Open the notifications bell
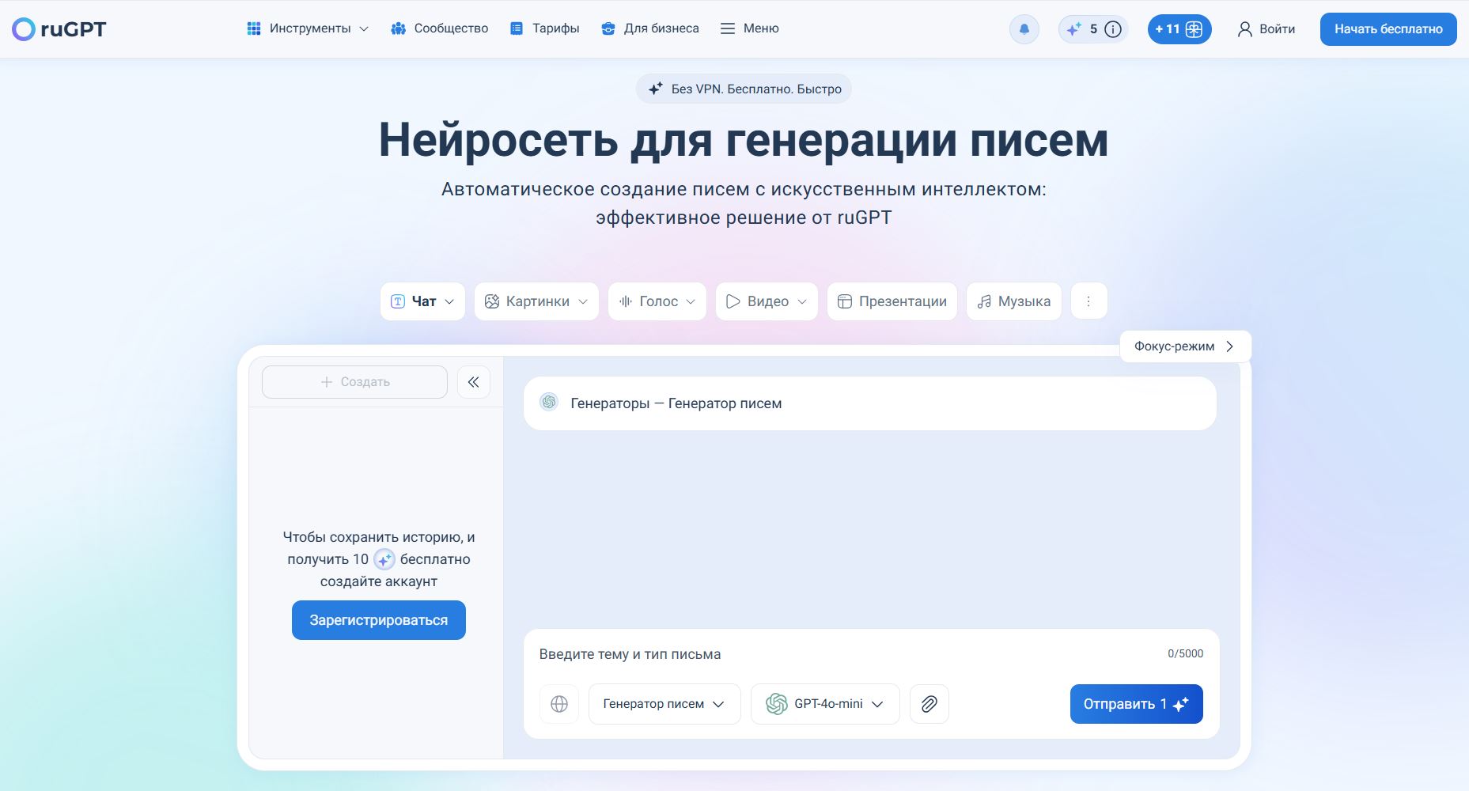 point(1024,28)
